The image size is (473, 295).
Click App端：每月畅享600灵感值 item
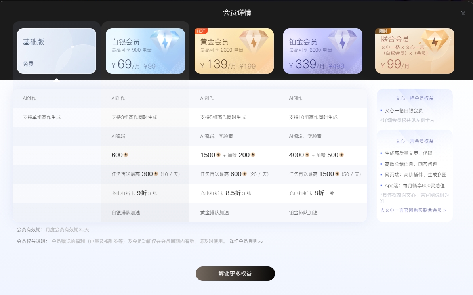click(x=414, y=186)
